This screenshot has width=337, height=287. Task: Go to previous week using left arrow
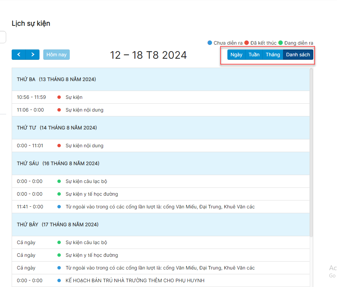[19, 55]
